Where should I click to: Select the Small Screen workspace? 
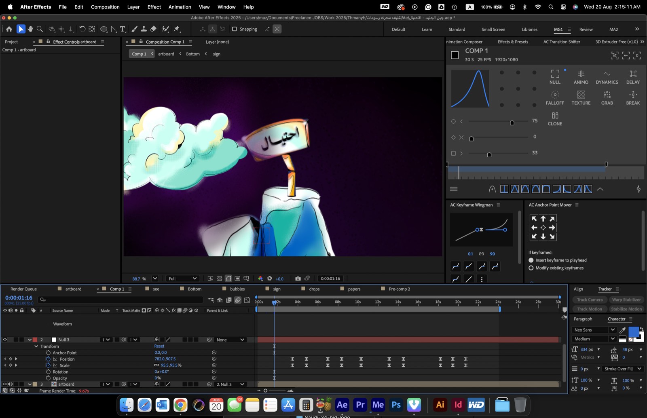pyautogui.click(x=493, y=30)
